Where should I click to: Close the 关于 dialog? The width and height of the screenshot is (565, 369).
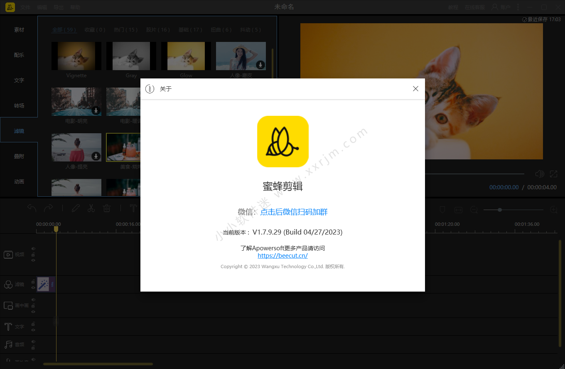(415, 89)
